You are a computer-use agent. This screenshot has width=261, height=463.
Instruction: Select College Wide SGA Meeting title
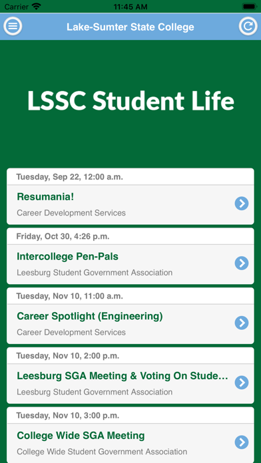[x=81, y=435]
